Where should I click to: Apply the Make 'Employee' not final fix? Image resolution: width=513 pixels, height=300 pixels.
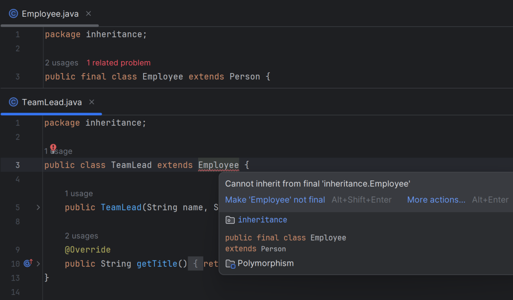pos(275,200)
